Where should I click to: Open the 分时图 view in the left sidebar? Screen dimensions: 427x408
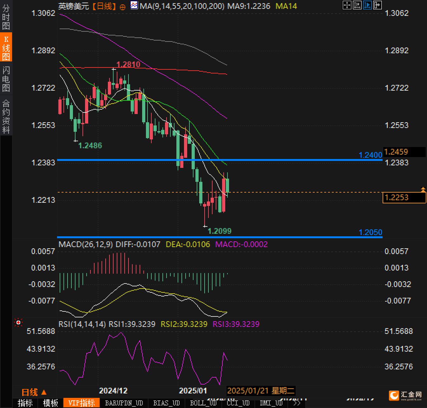(6, 17)
